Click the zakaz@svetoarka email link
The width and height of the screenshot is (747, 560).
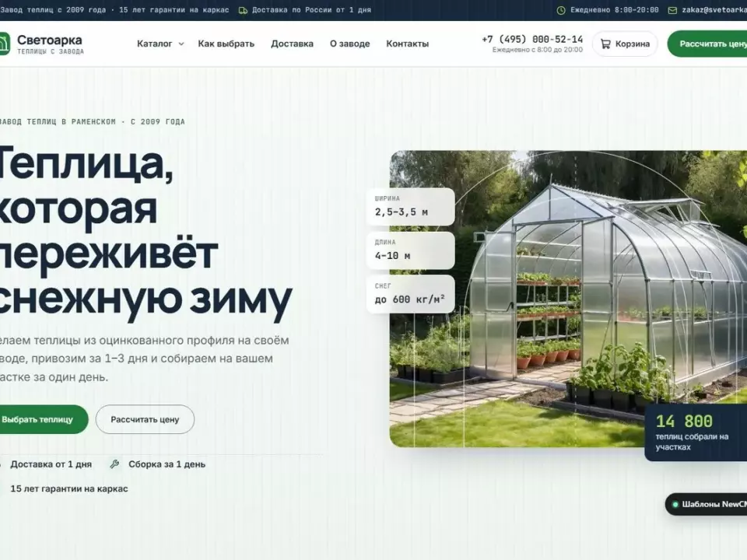coord(714,10)
